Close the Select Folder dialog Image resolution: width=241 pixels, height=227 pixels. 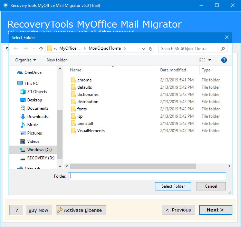coord(227,37)
